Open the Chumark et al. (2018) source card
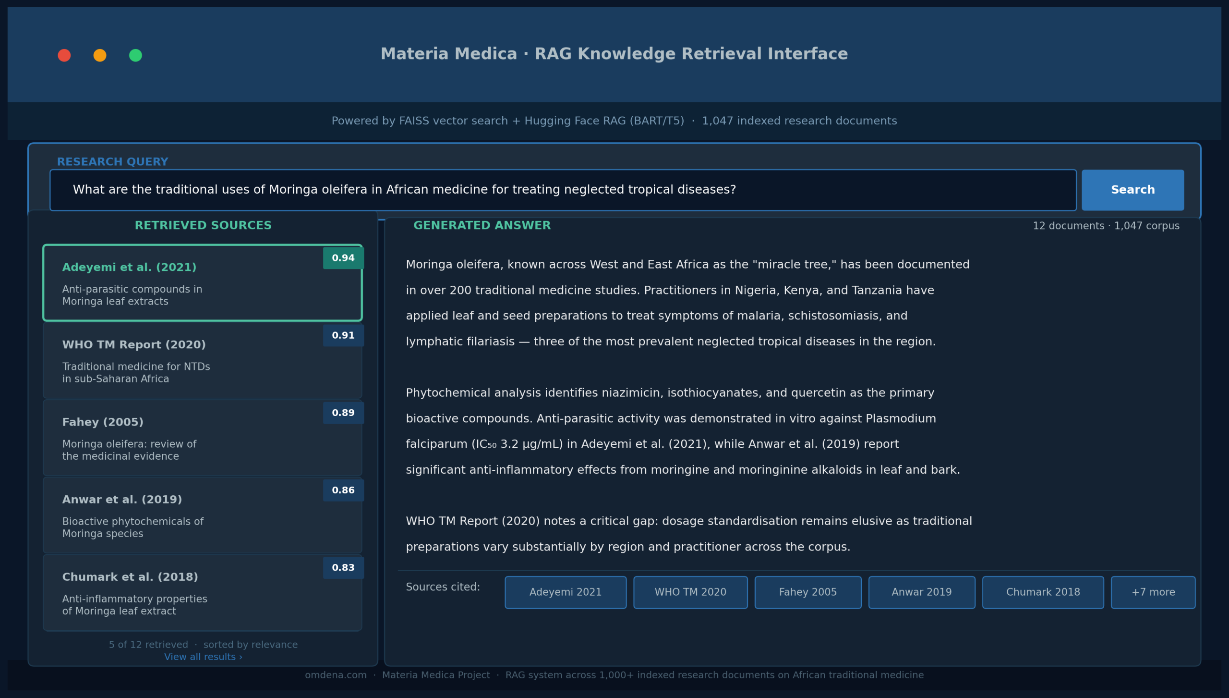This screenshot has height=698, width=1229. (x=202, y=592)
